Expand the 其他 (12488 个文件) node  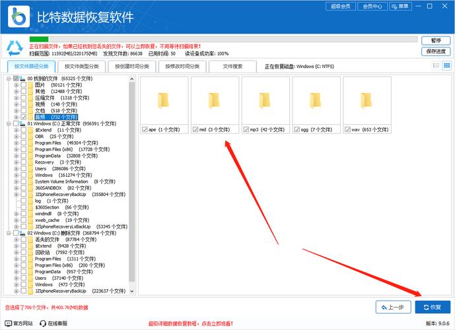pyautogui.click(x=17, y=91)
